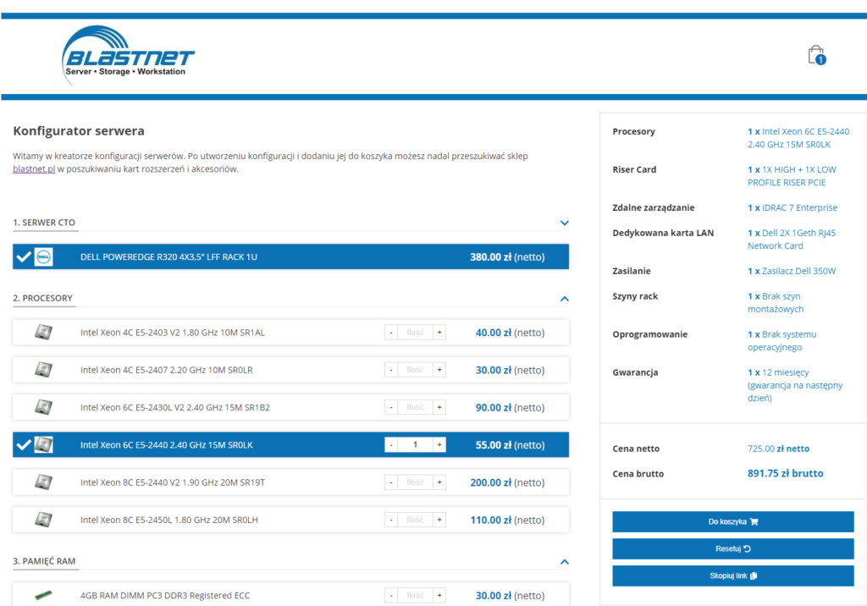867x606 pixels.
Task: Increase quantity of Xeon E5-2440 V2
Action: tap(439, 482)
